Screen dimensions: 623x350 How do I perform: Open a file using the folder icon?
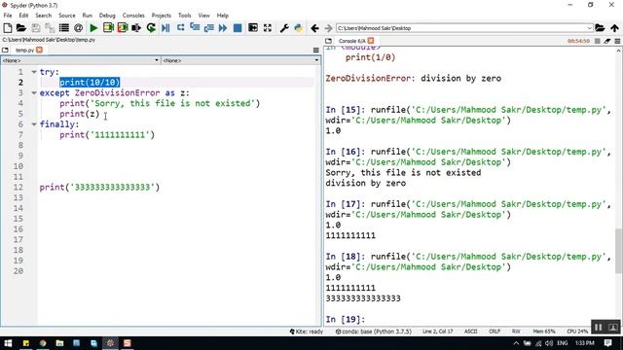(x=21, y=28)
